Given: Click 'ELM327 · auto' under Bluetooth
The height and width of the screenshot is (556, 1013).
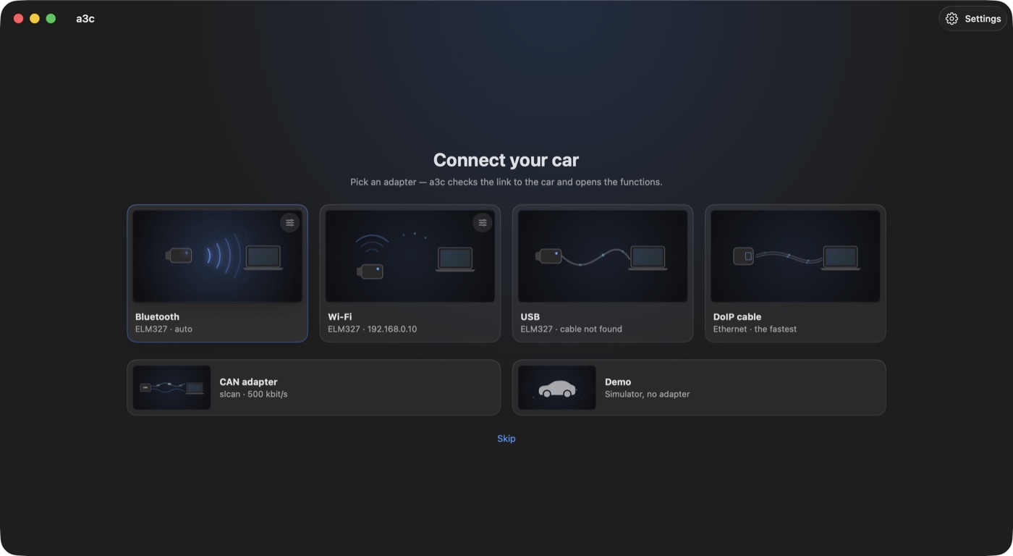Looking at the screenshot, I should (164, 329).
